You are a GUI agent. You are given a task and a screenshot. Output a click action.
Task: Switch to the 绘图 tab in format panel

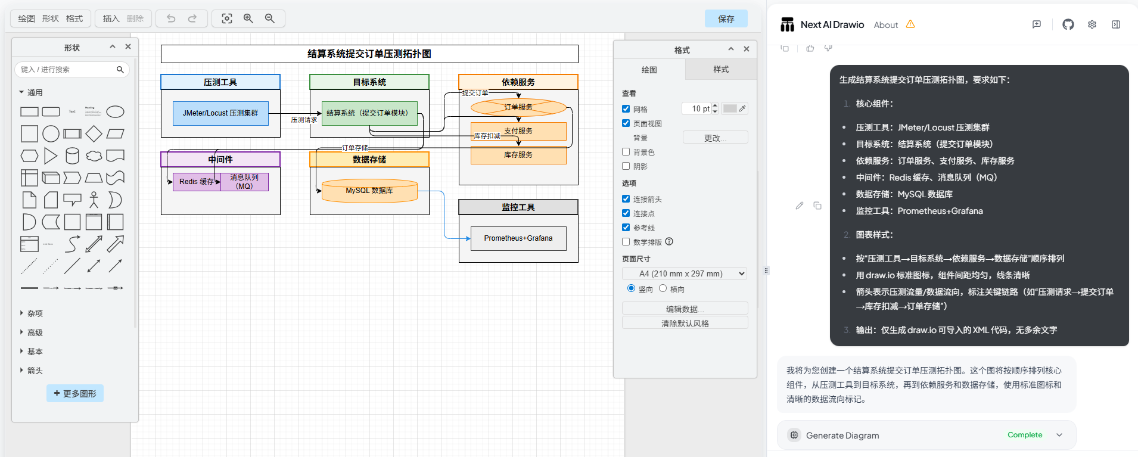pyautogui.click(x=649, y=70)
